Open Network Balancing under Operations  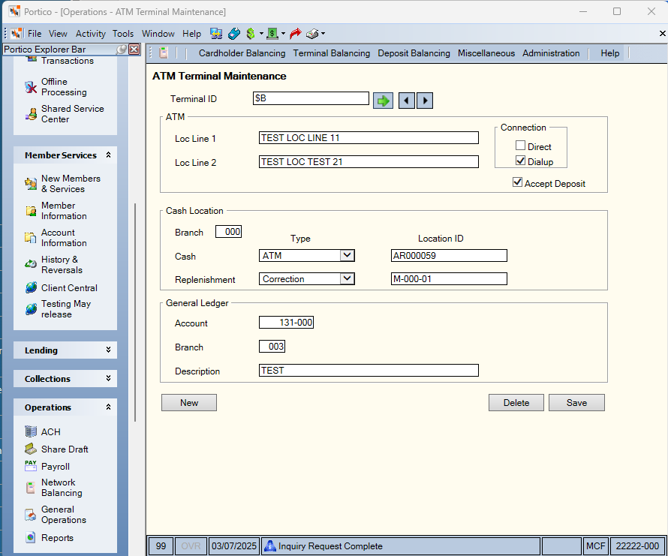(54, 488)
